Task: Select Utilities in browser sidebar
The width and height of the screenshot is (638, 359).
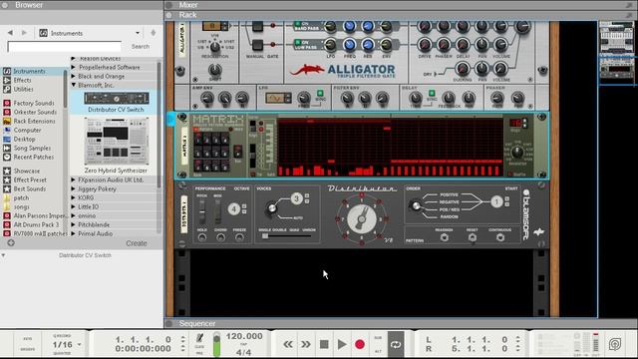Action: (24, 89)
